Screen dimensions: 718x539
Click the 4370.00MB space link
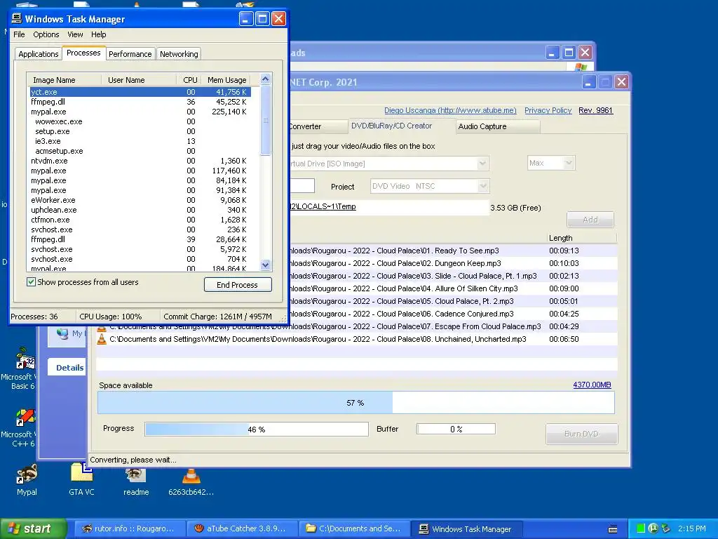[592, 385]
